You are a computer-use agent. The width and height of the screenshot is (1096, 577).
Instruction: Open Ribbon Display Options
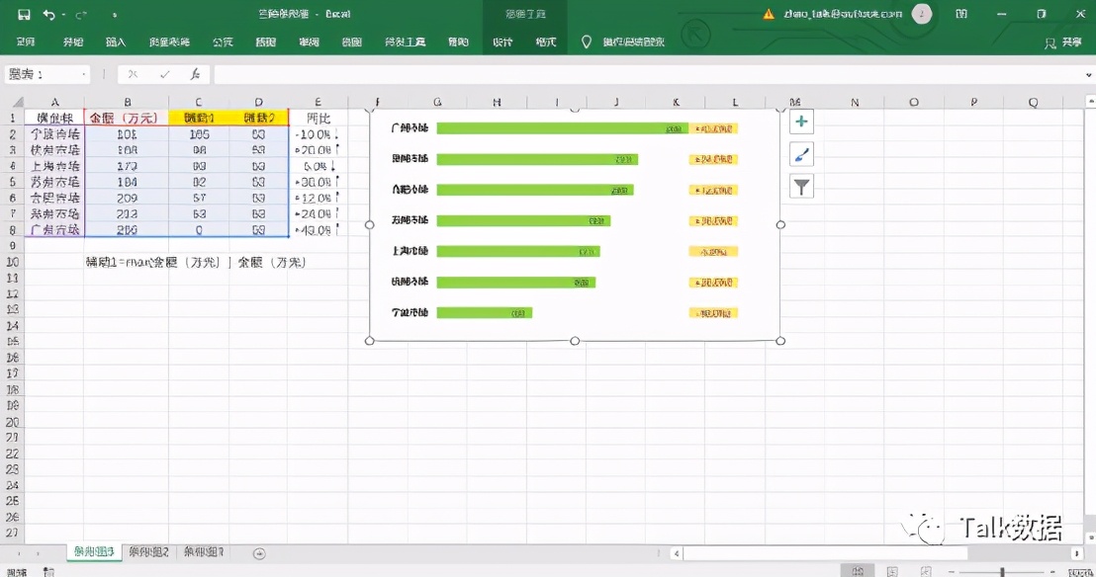point(961,14)
